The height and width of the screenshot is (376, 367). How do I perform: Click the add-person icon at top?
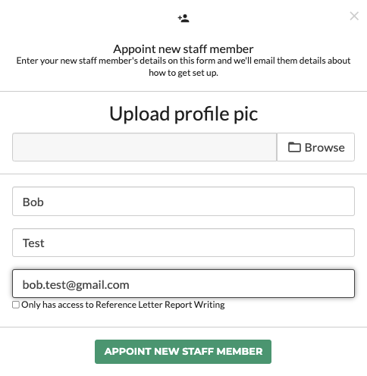point(183,18)
